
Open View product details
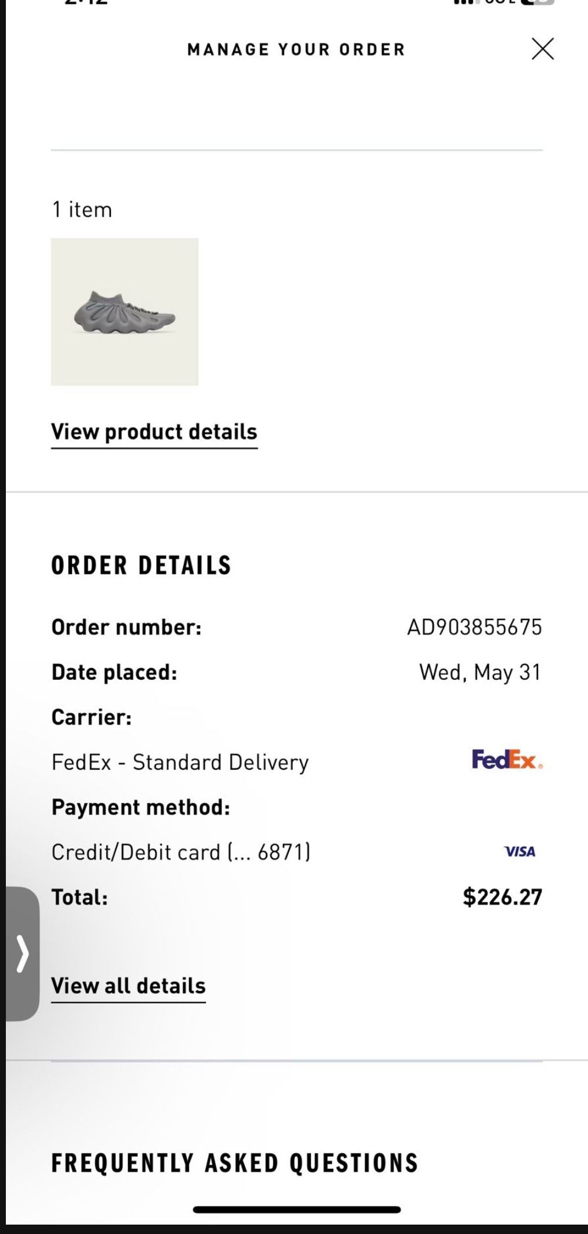click(x=154, y=431)
